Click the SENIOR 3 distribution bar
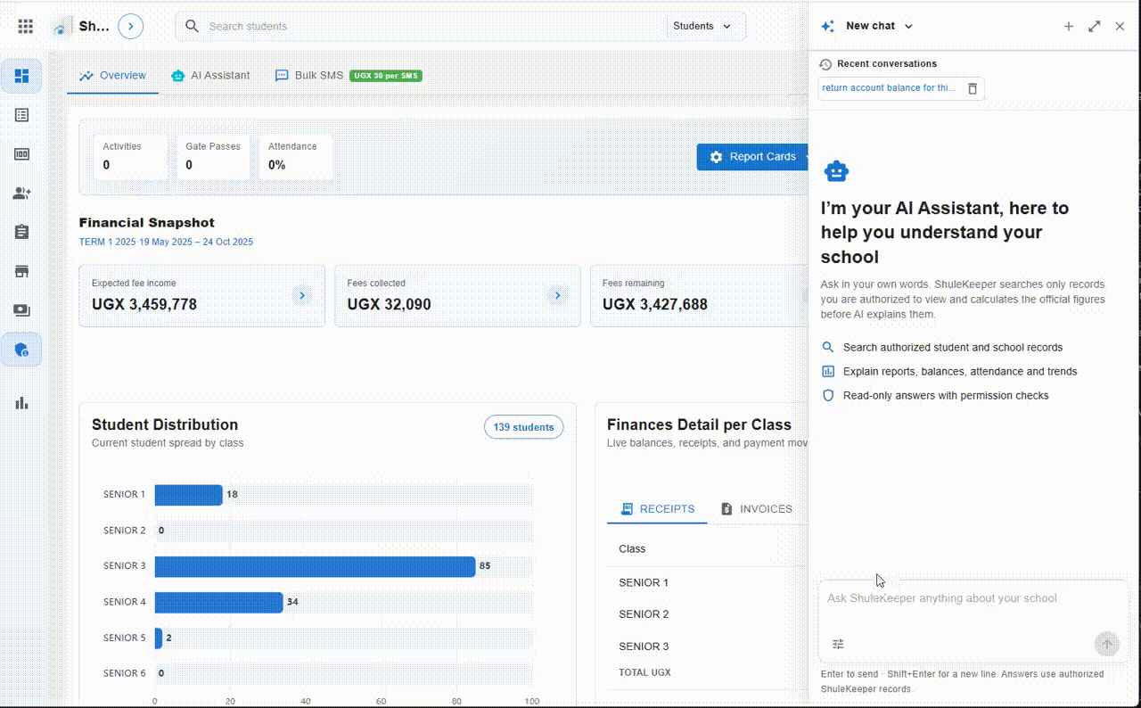Viewport: 1141px width, 708px height. [315, 566]
